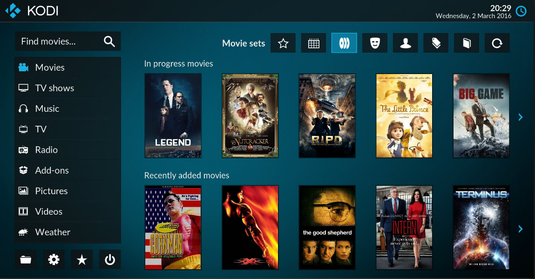The image size is (535, 279).
Task: Select the R.I.P.D. movie poster
Action: click(327, 116)
